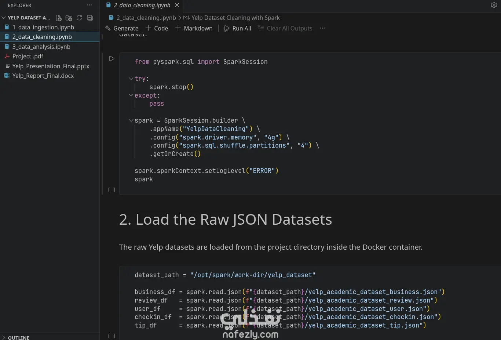Open the notebook toolbar's more actions ellipsis
This screenshot has height=340, width=501.
pyautogui.click(x=322, y=28)
